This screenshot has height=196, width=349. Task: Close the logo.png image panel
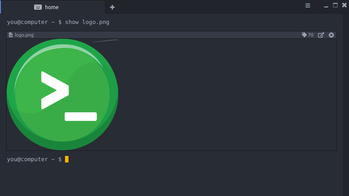pyautogui.click(x=331, y=35)
